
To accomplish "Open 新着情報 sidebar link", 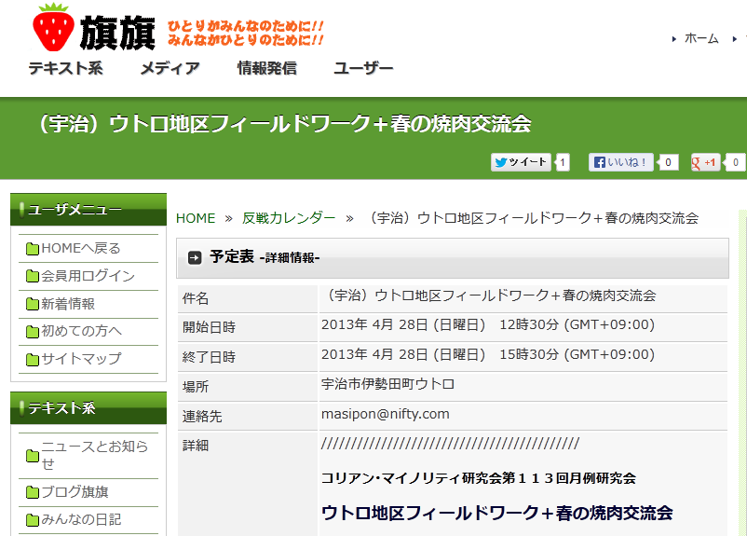I will (68, 304).
